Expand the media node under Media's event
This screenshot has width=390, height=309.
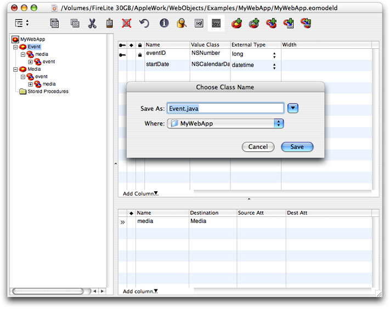point(30,84)
